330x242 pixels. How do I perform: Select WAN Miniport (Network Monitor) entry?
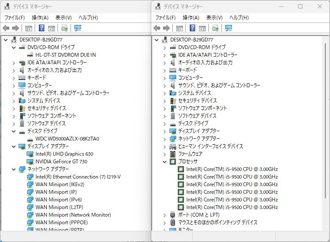tap(73, 215)
